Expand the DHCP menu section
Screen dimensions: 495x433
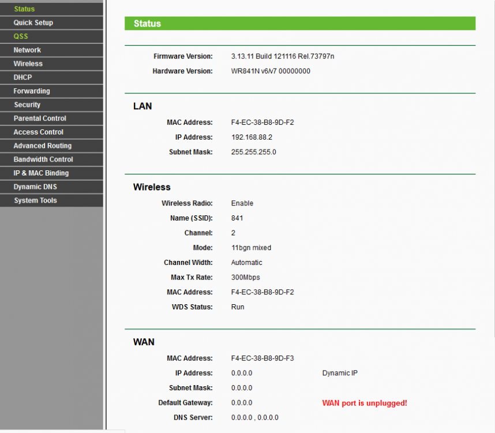point(22,77)
